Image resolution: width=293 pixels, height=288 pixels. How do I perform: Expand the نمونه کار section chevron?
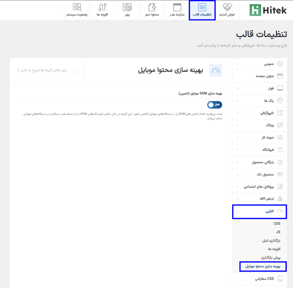(x=237, y=138)
